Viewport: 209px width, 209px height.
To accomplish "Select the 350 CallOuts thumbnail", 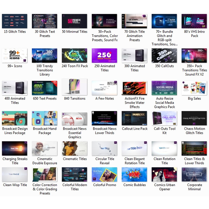I will [164, 56].
